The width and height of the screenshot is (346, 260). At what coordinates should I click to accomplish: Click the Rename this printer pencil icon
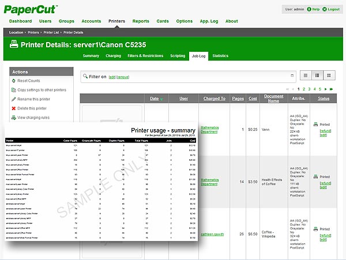point(14,99)
